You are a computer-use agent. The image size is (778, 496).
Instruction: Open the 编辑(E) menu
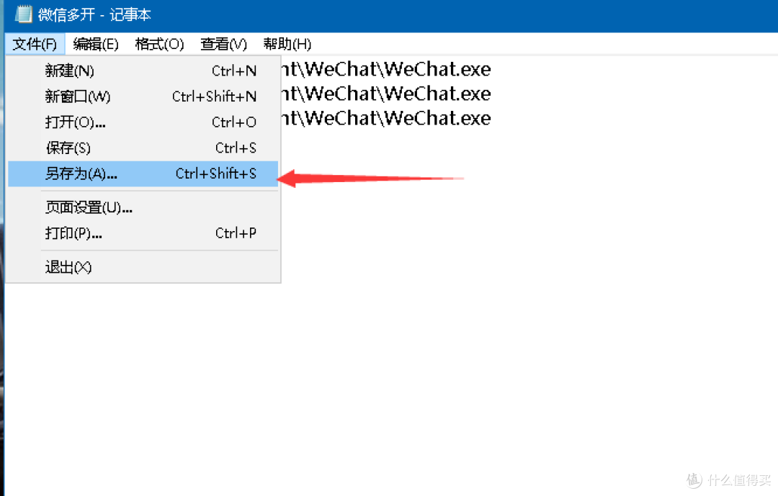(x=96, y=44)
